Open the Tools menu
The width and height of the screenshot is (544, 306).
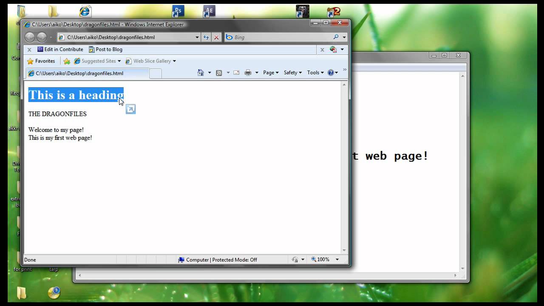tap(315, 73)
